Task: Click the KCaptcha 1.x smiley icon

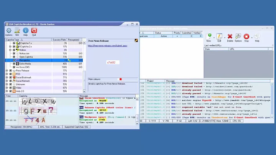Action: coord(17,43)
